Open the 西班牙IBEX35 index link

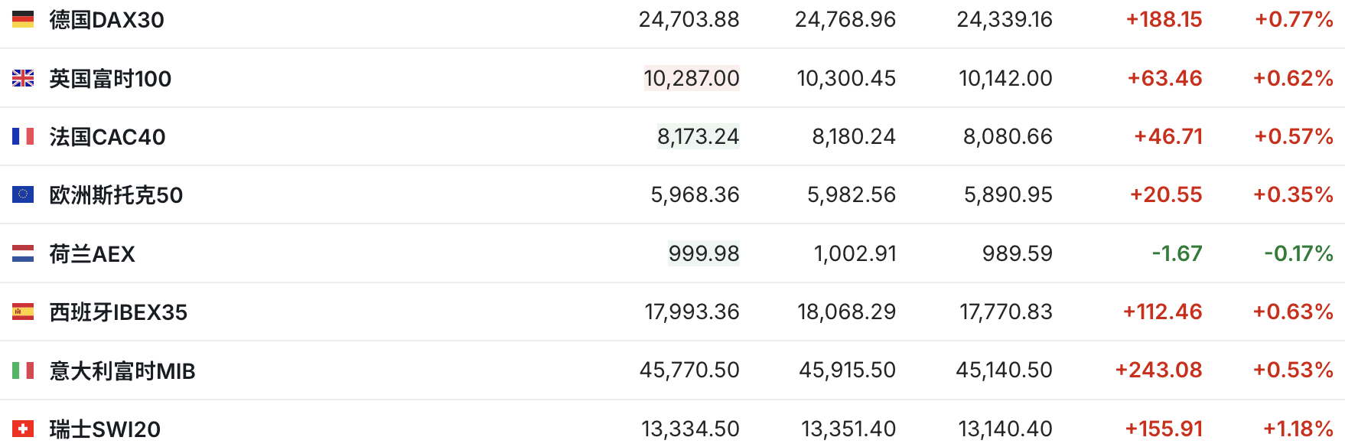click(118, 312)
